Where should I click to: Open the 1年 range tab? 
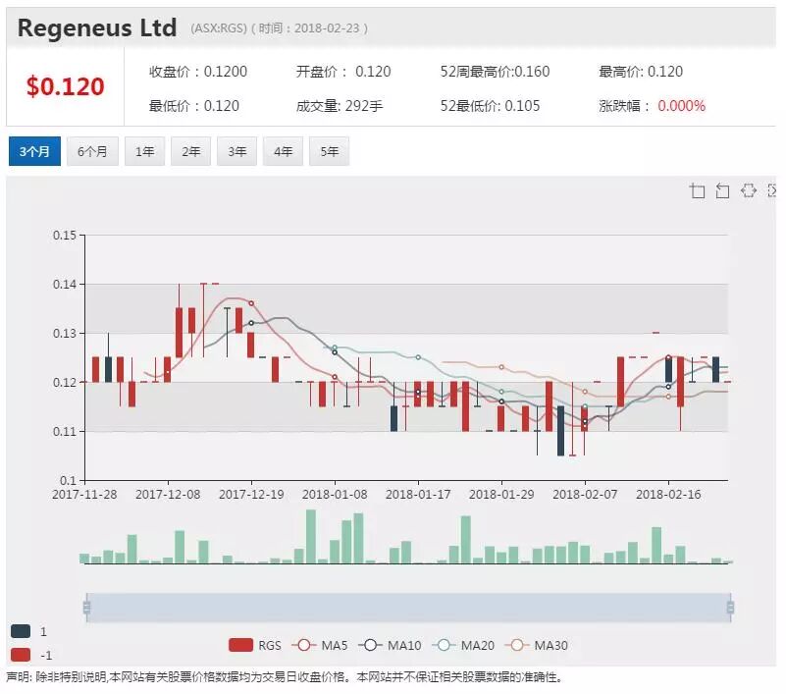click(145, 151)
